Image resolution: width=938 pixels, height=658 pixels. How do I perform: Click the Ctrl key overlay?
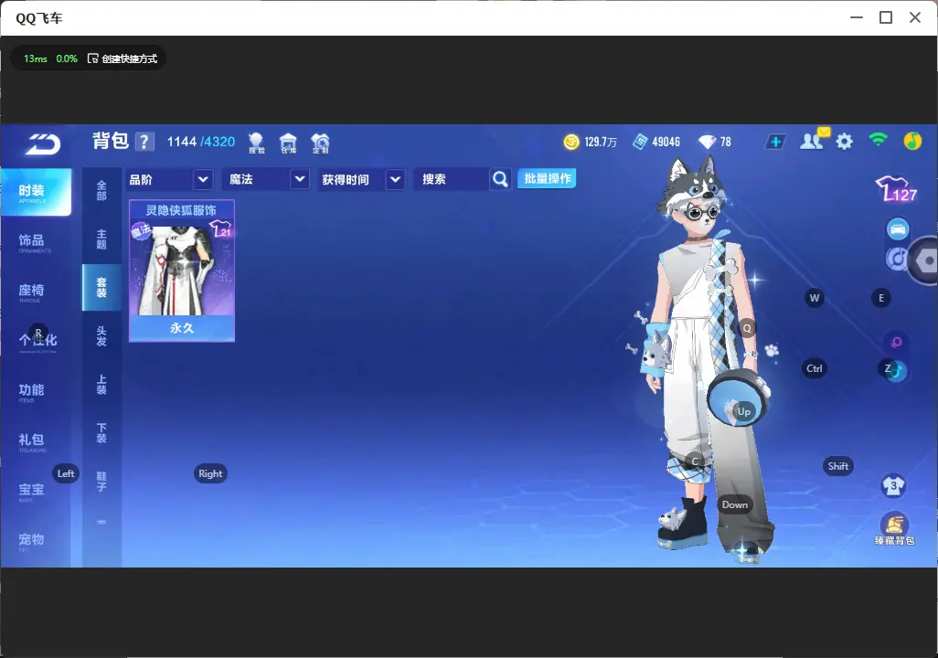click(815, 368)
